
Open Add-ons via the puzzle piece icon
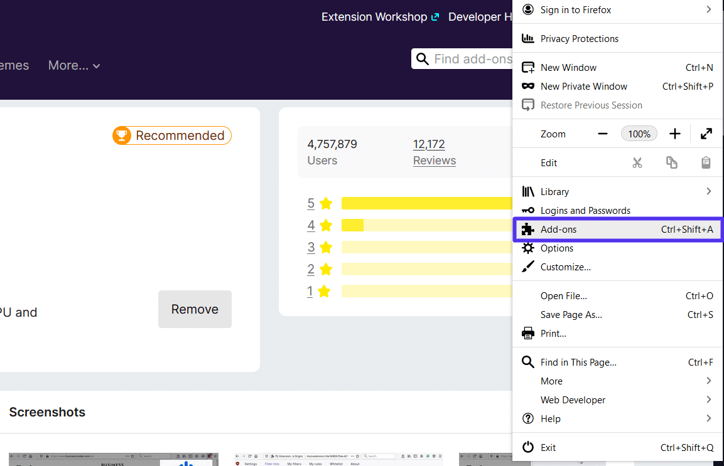click(x=527, y=229)
